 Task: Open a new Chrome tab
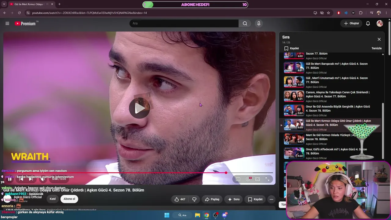click(x=59, y=4)
